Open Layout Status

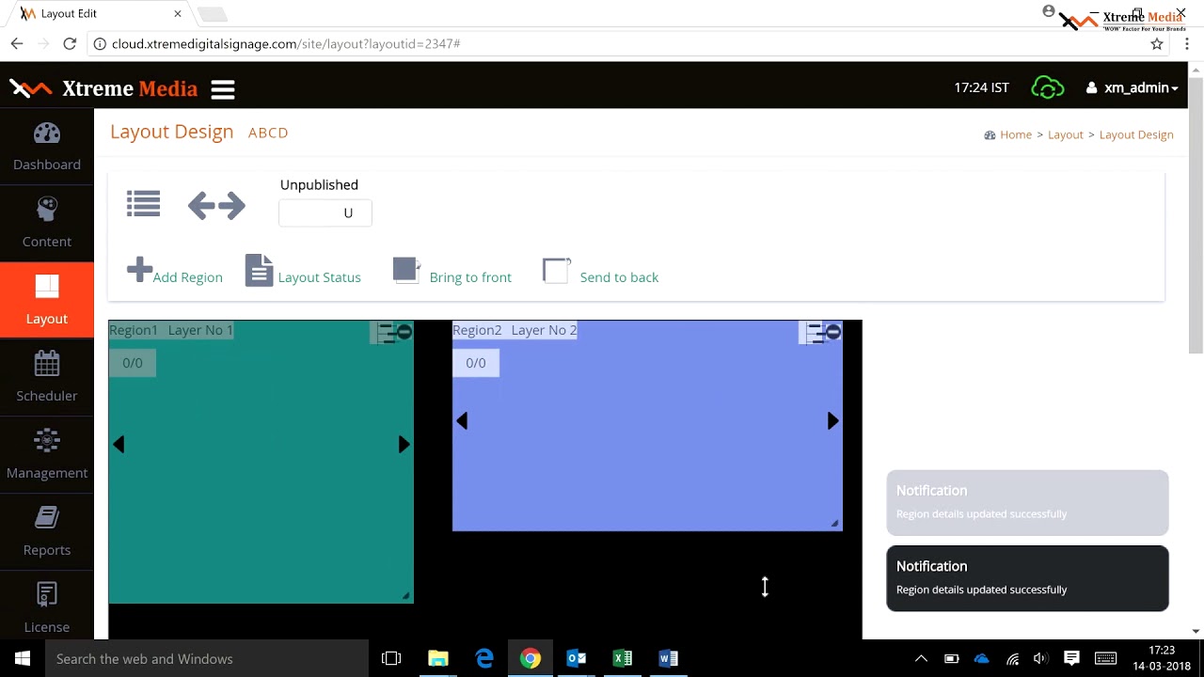(x=303, y=273)
